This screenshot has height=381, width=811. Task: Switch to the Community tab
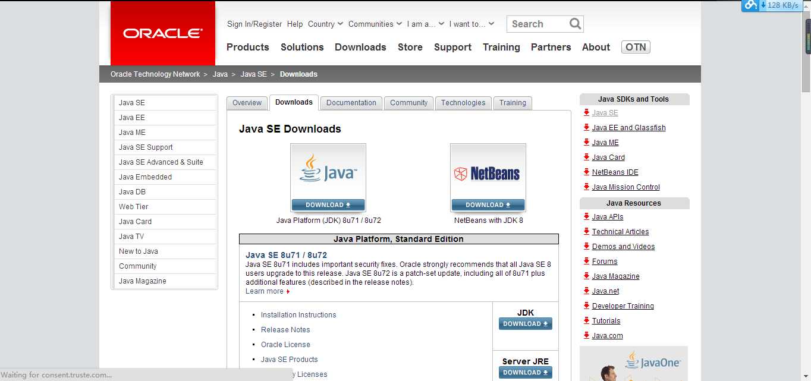pyautogui.click(x=408, y=103)
